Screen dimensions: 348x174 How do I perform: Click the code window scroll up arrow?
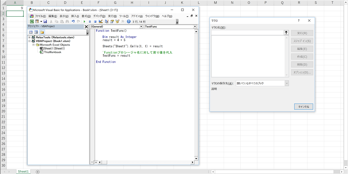click(196, 31)
